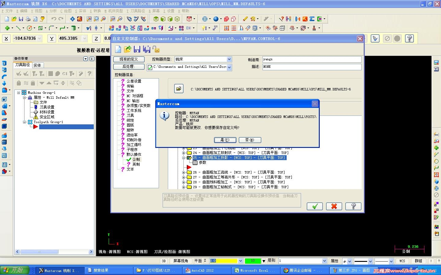The image size is (441, 275).
Task: Click the Save icon in the main toolbar
Action: coord(21,19)
